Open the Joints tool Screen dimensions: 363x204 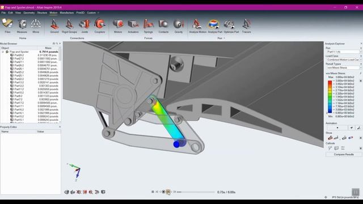pyautogui.click(x=85, y=24)
